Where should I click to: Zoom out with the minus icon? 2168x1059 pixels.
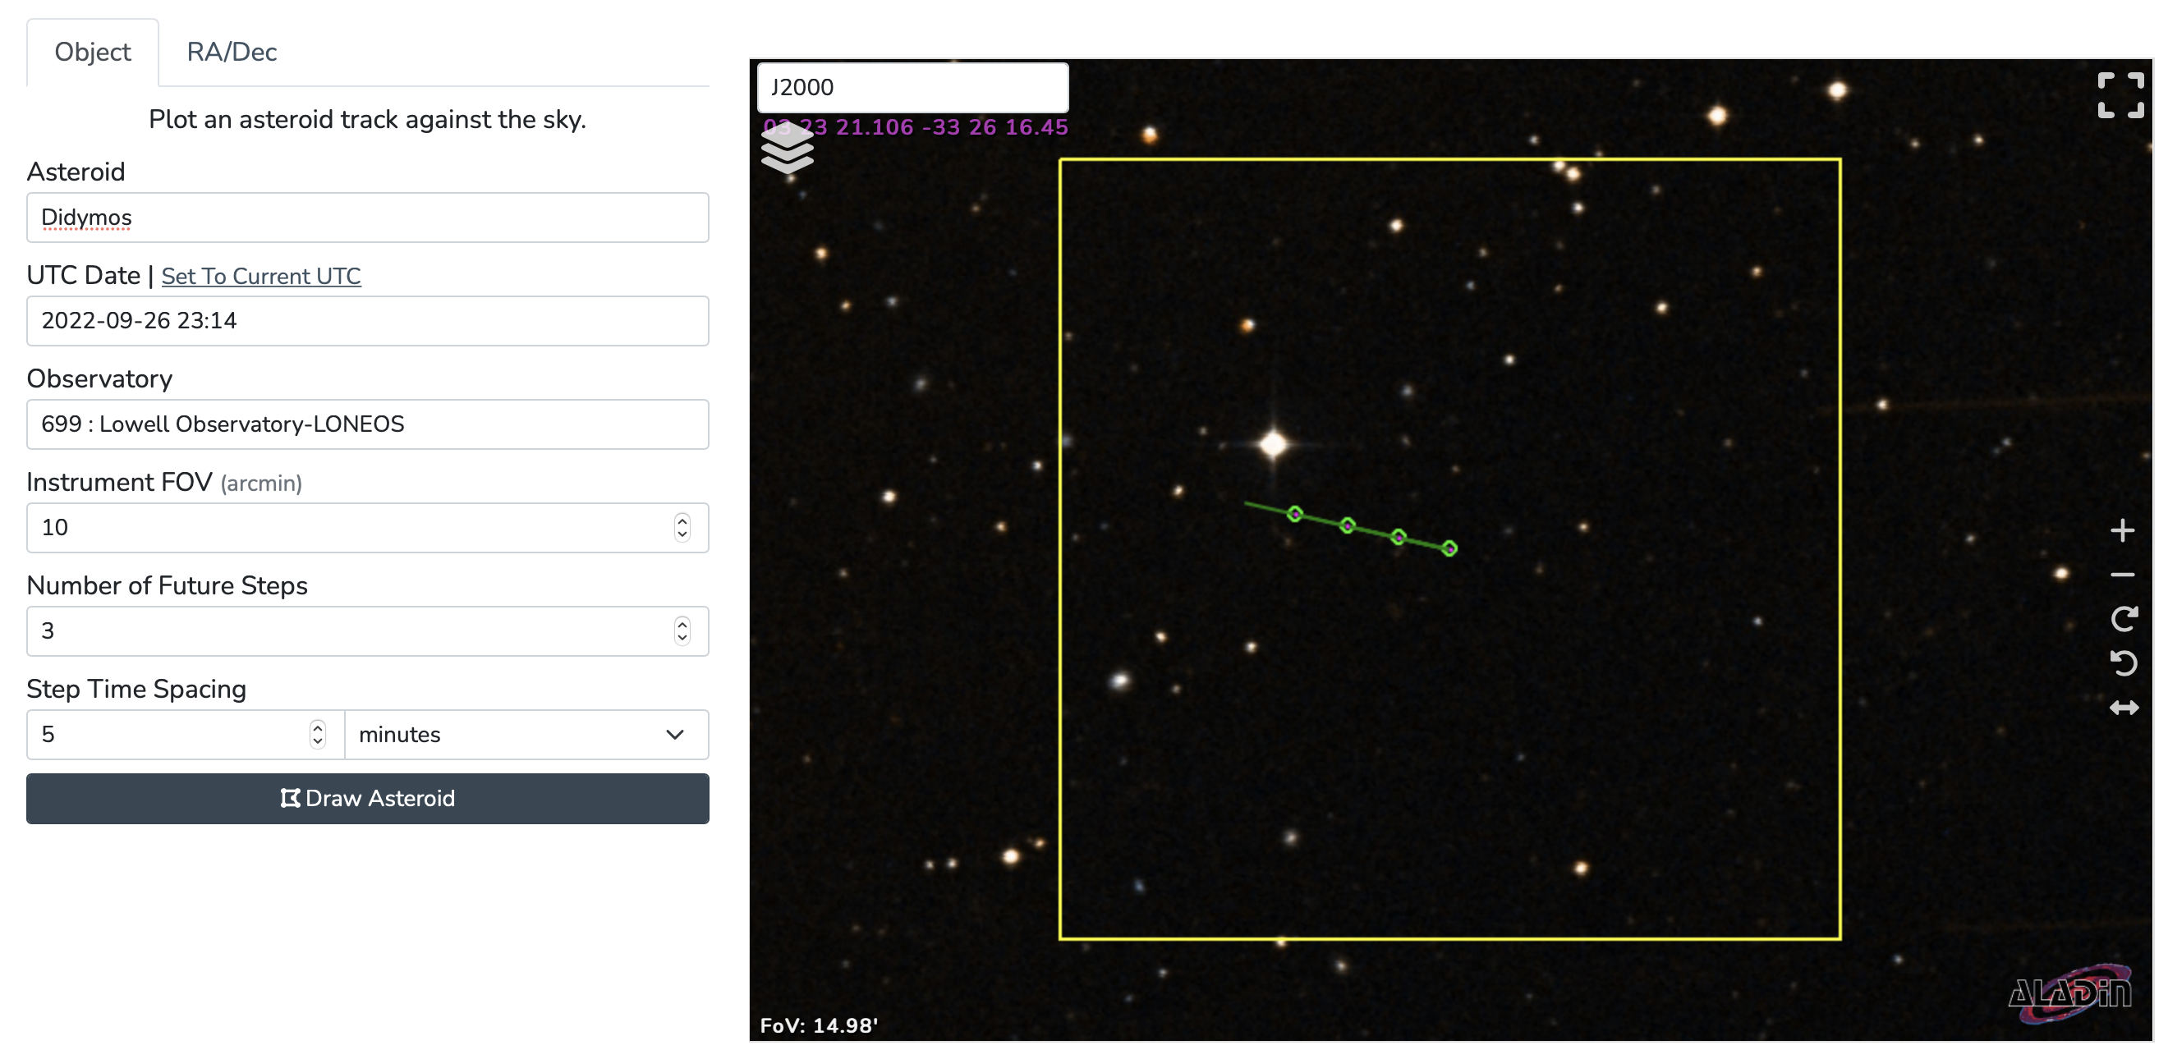tap(2122, 575)
